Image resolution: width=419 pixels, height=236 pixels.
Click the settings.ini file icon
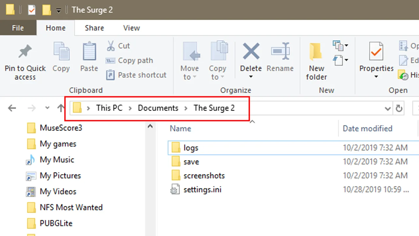(x=175, y=190)
